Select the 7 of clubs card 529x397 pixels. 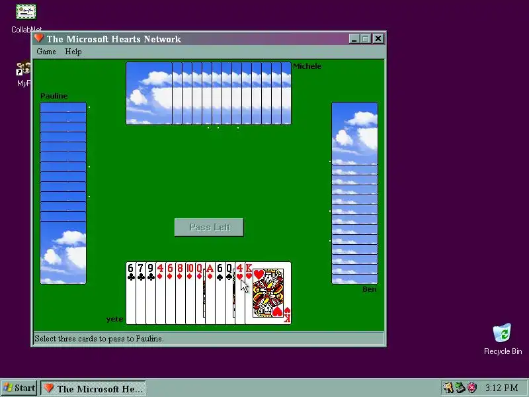coord(140,293)
